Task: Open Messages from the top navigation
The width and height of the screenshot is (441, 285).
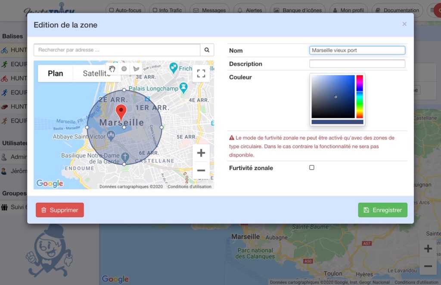Action: tap(210, 10)
